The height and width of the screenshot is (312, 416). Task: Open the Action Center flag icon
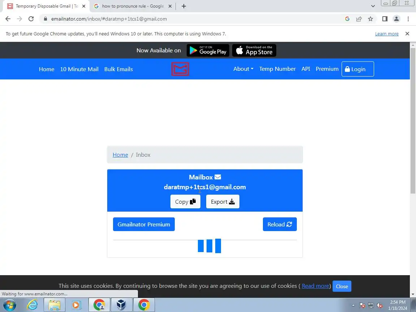362,305
